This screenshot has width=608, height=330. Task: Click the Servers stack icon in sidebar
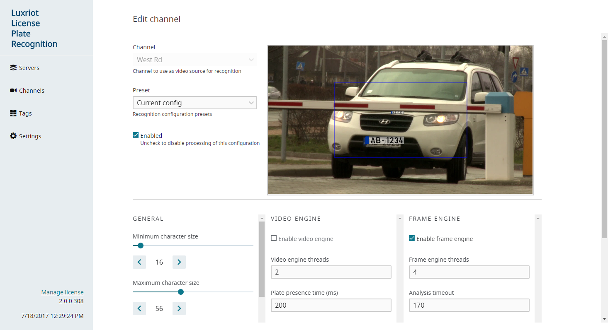click(x=13, y=67)
